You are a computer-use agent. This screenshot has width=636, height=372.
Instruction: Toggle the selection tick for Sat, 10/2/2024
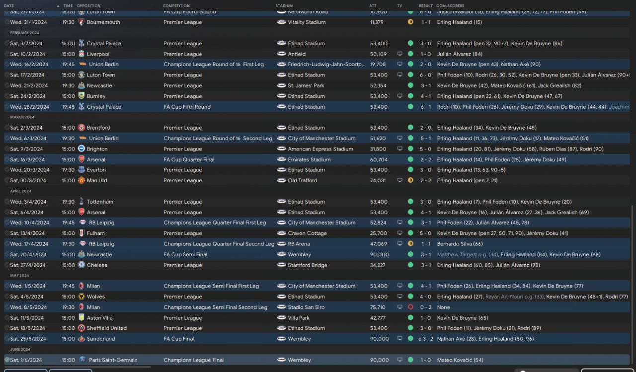(7, 54)
